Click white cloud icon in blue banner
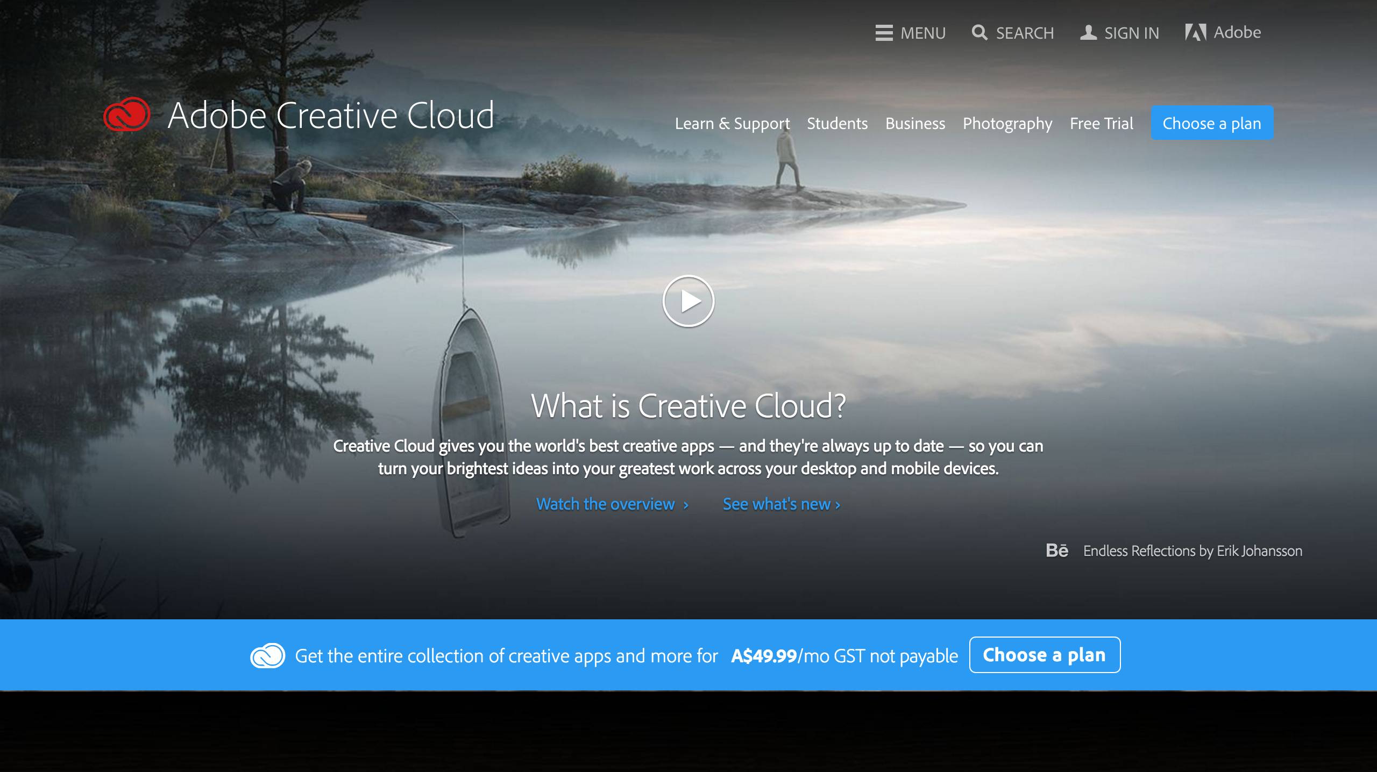Image resolution: width=1377 pixels, height=772 pixels. pos(267,655)
